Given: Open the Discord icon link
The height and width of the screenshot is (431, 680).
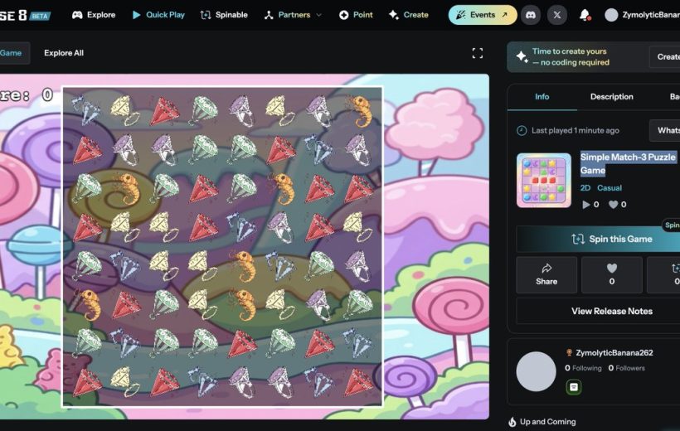Looking at the screenshot, I should click(x=531, y=15).
